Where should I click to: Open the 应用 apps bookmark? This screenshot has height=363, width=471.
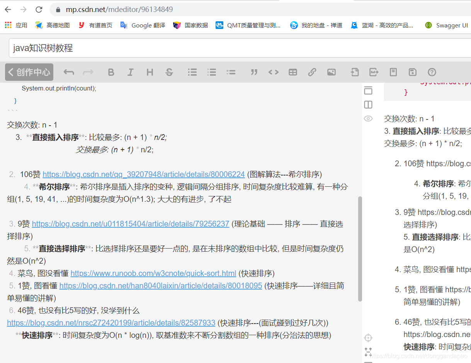coord(16,25)
